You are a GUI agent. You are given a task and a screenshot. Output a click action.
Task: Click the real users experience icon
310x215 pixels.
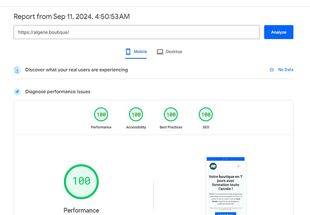[x=17, y=70]
